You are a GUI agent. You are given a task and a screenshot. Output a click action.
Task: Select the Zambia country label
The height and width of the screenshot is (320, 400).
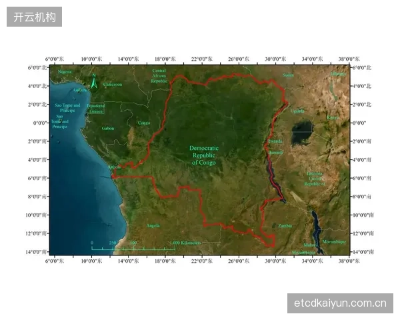coord(285,226)
